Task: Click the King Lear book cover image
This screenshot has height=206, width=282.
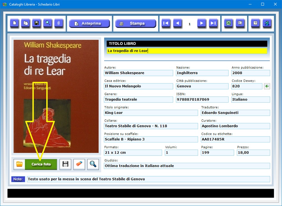Action: [56, 96]
